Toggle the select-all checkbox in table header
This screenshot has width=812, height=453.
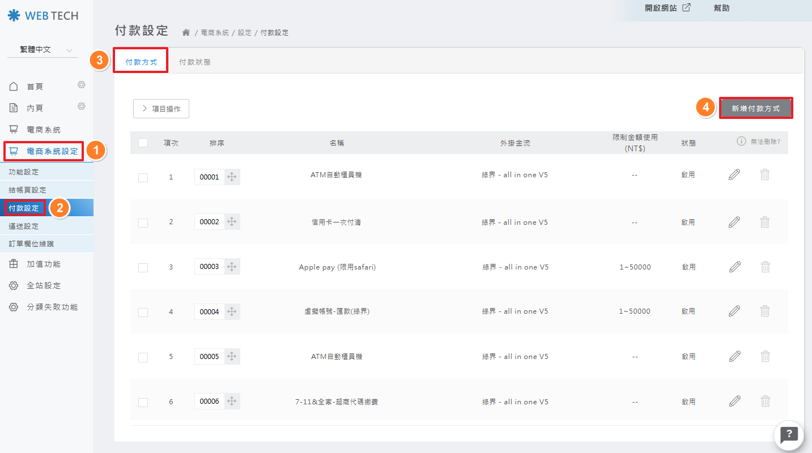tap(143, 143)
